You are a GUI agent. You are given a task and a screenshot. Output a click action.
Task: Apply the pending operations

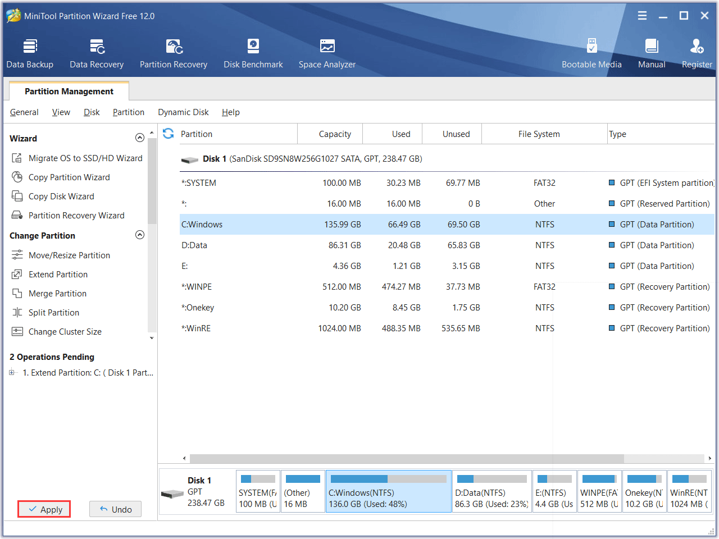tap(44, 509)
